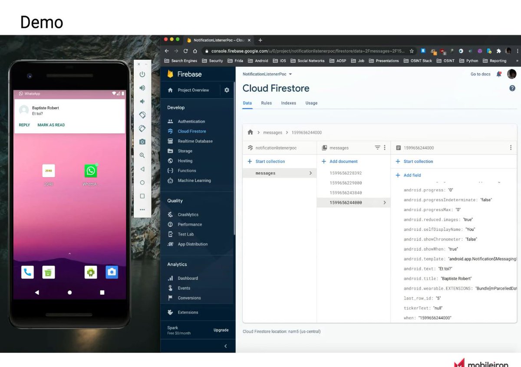Select document 1599656243840
521x367 pixels.
point(346,193)
